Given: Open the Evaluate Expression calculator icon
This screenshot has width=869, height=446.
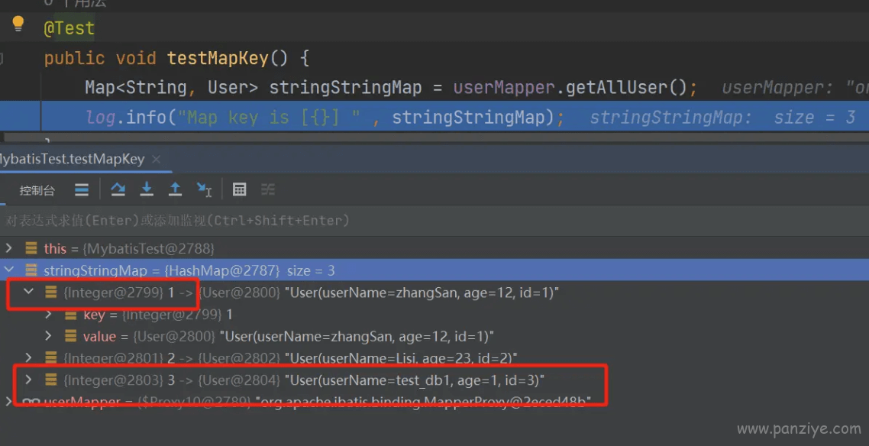Looking at the screenshot, I should (x=240, y=190).
